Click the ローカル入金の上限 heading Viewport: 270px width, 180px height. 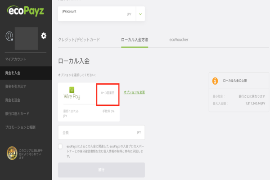pos(235,81)
